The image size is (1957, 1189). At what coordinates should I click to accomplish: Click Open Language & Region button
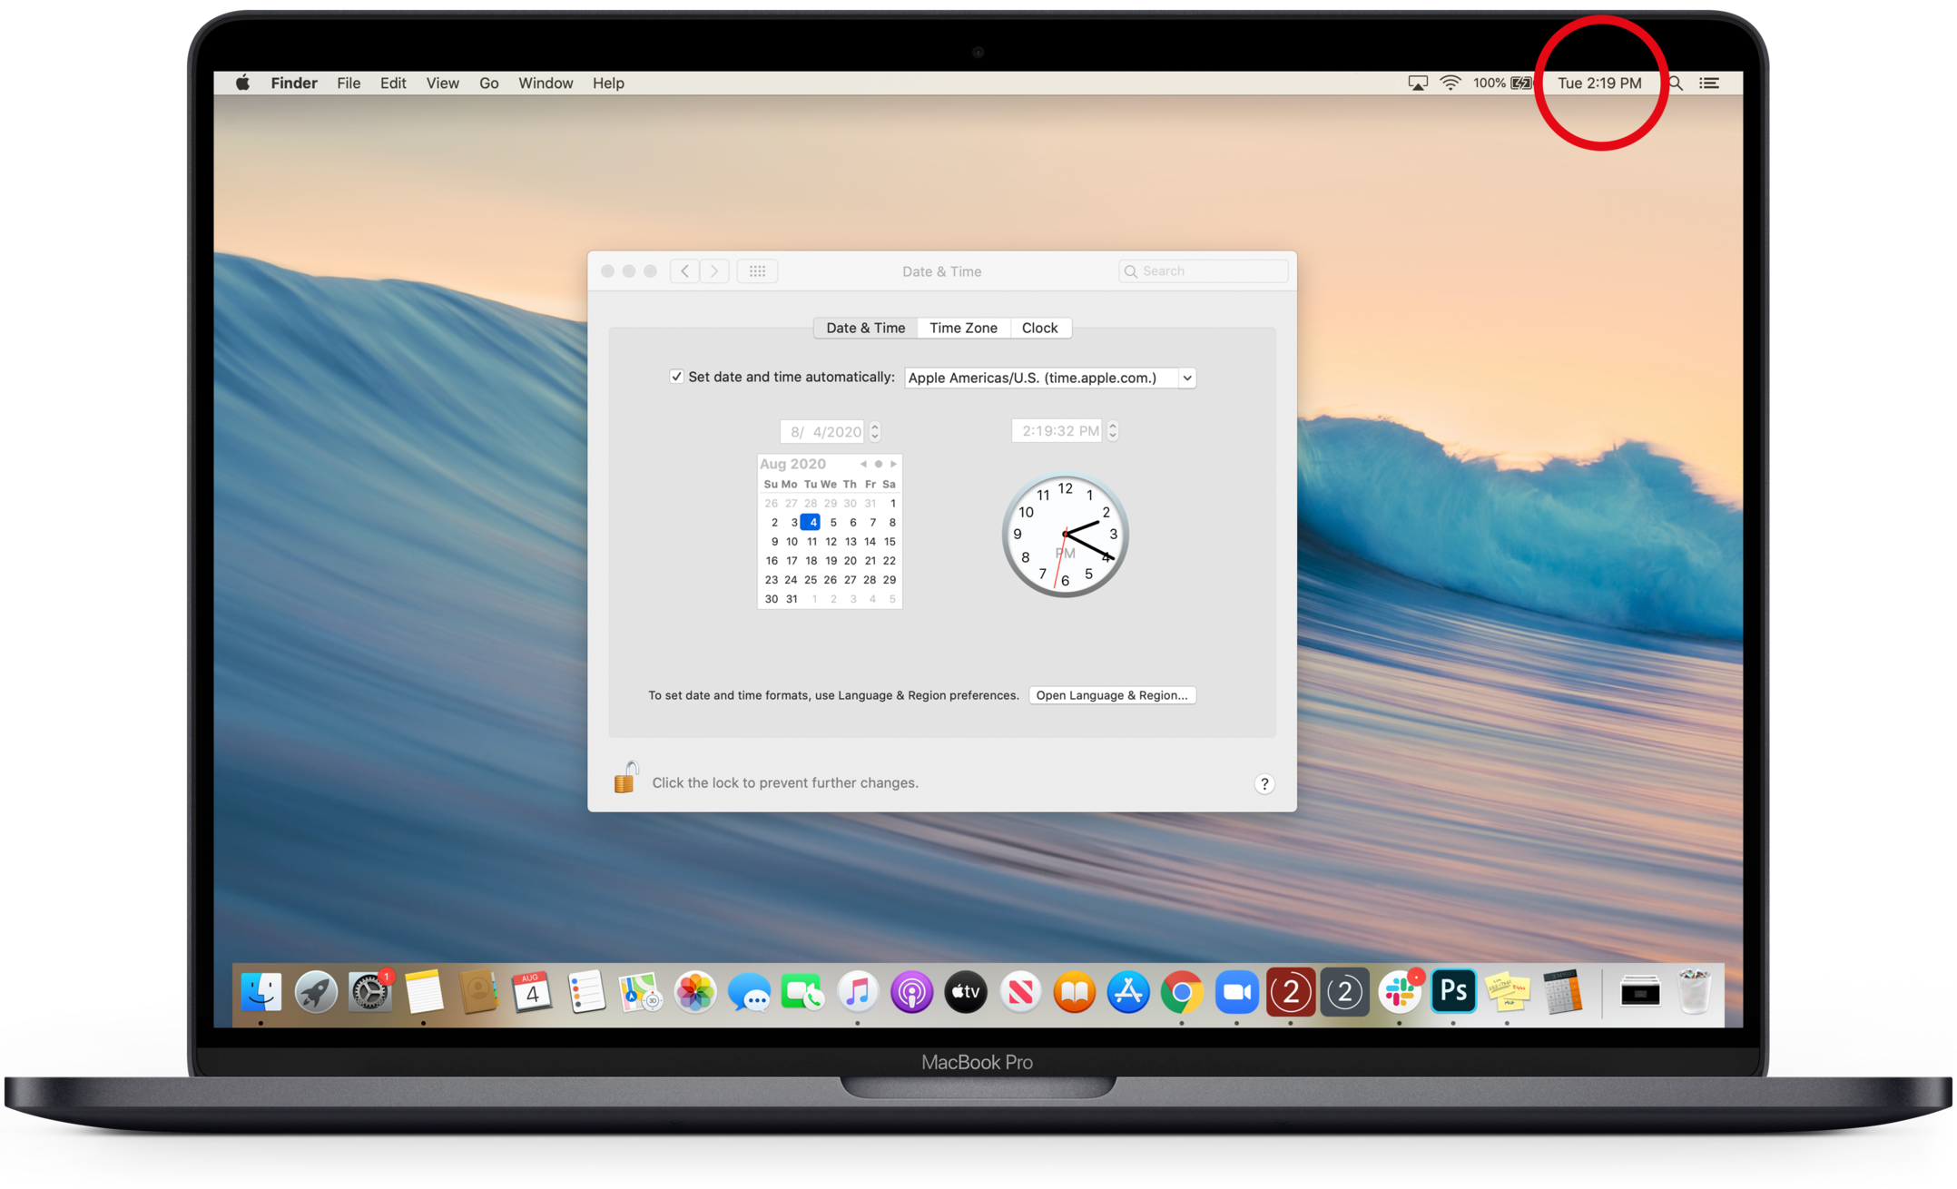[x=1112, y=695]
